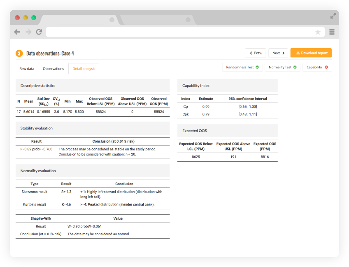Switch to the Observations tab
The image size is (349, 267).
[54, 69]
